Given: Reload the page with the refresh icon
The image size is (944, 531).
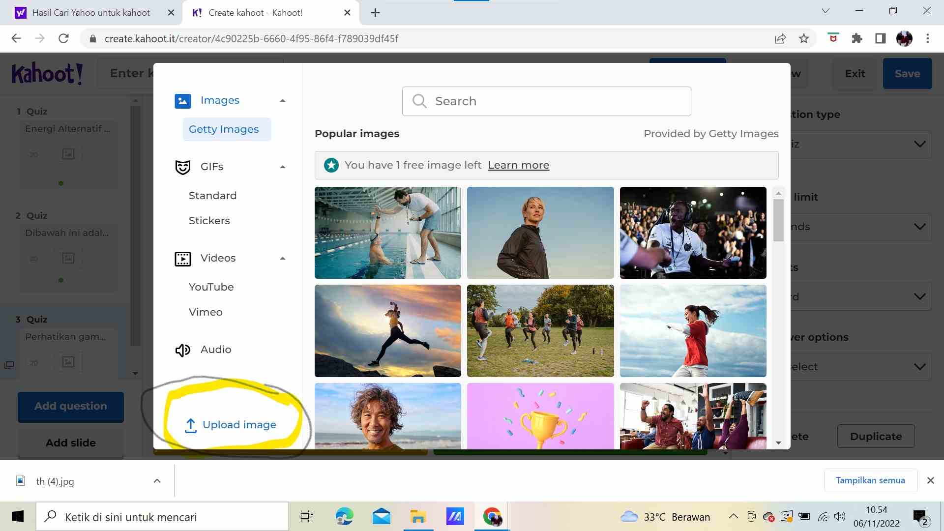Looking at the screenshot, I should (63, 38).
